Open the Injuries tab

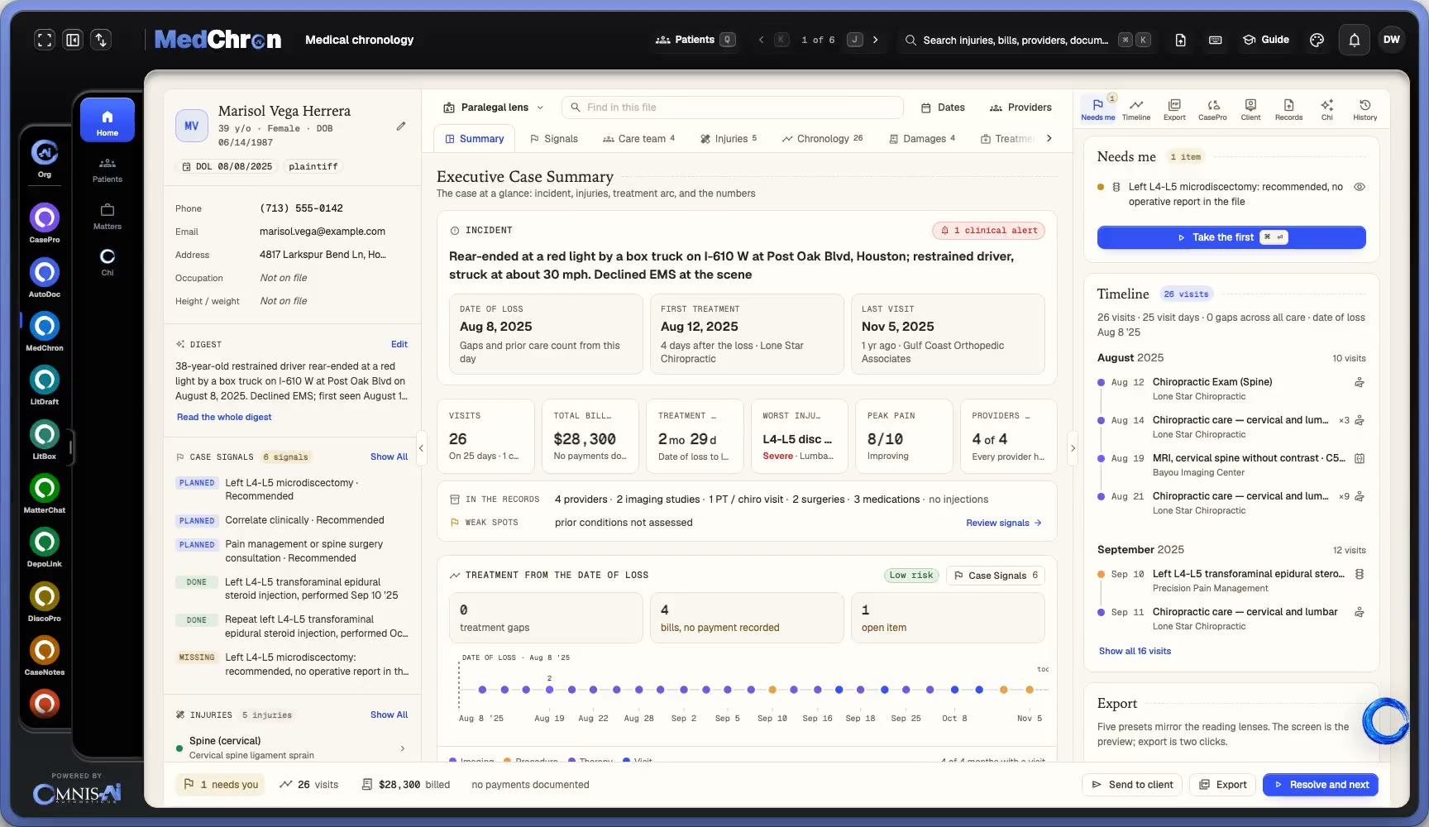click(728, 139)
